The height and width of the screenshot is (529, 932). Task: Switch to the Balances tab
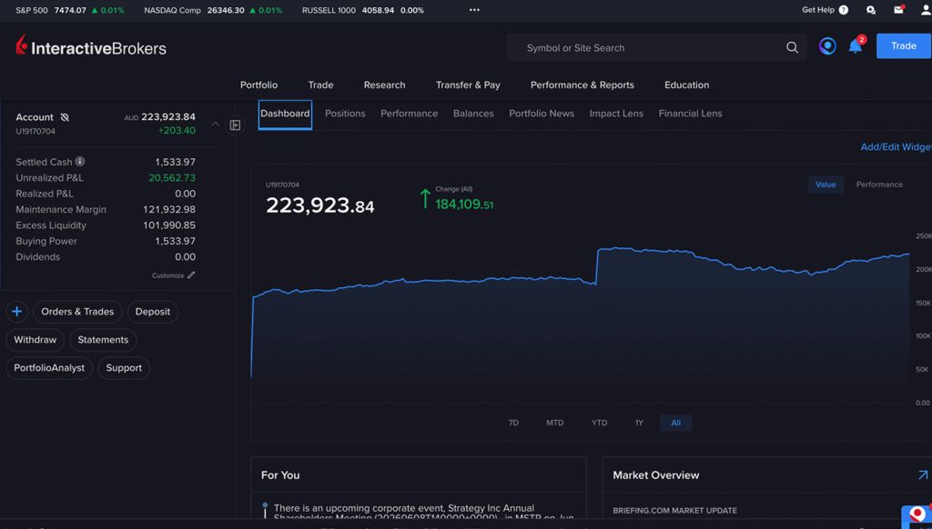(x=473, y=114)
